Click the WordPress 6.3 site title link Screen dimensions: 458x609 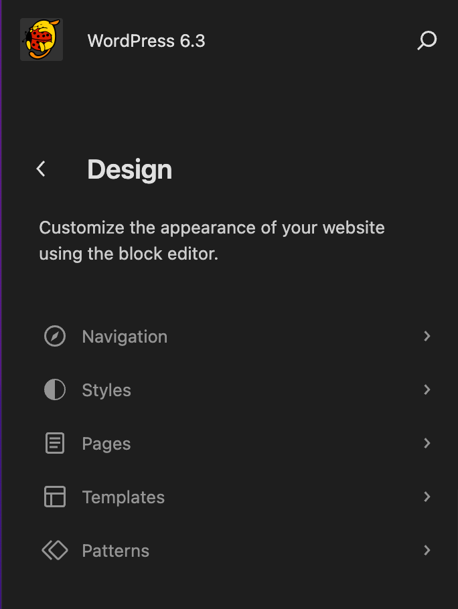[x=145, y=40]
